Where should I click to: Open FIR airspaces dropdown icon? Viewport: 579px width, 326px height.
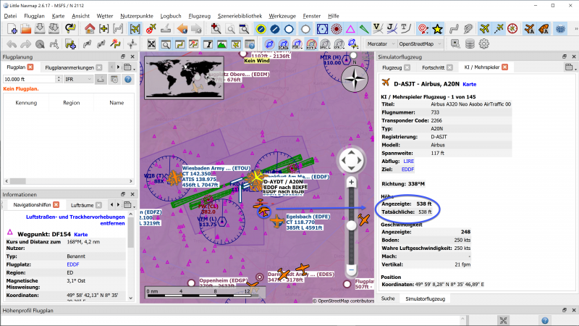click(297, 44)
